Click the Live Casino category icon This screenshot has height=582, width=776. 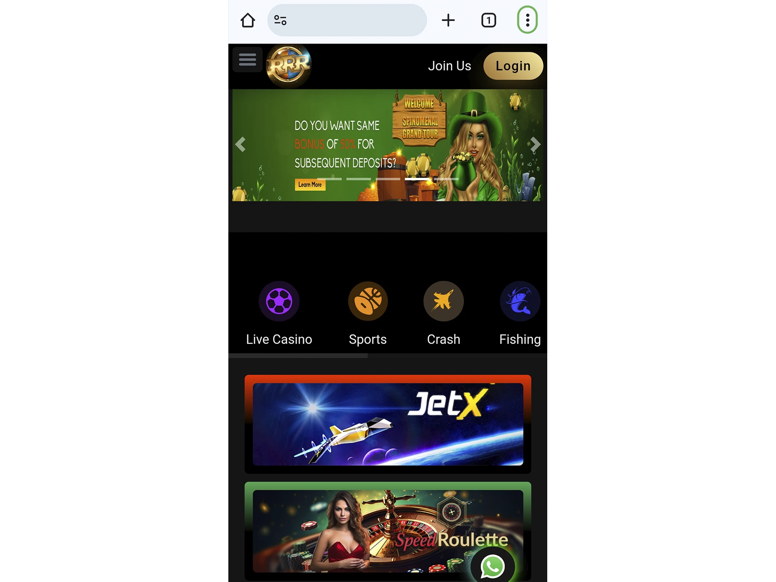(x=278, y=301)
